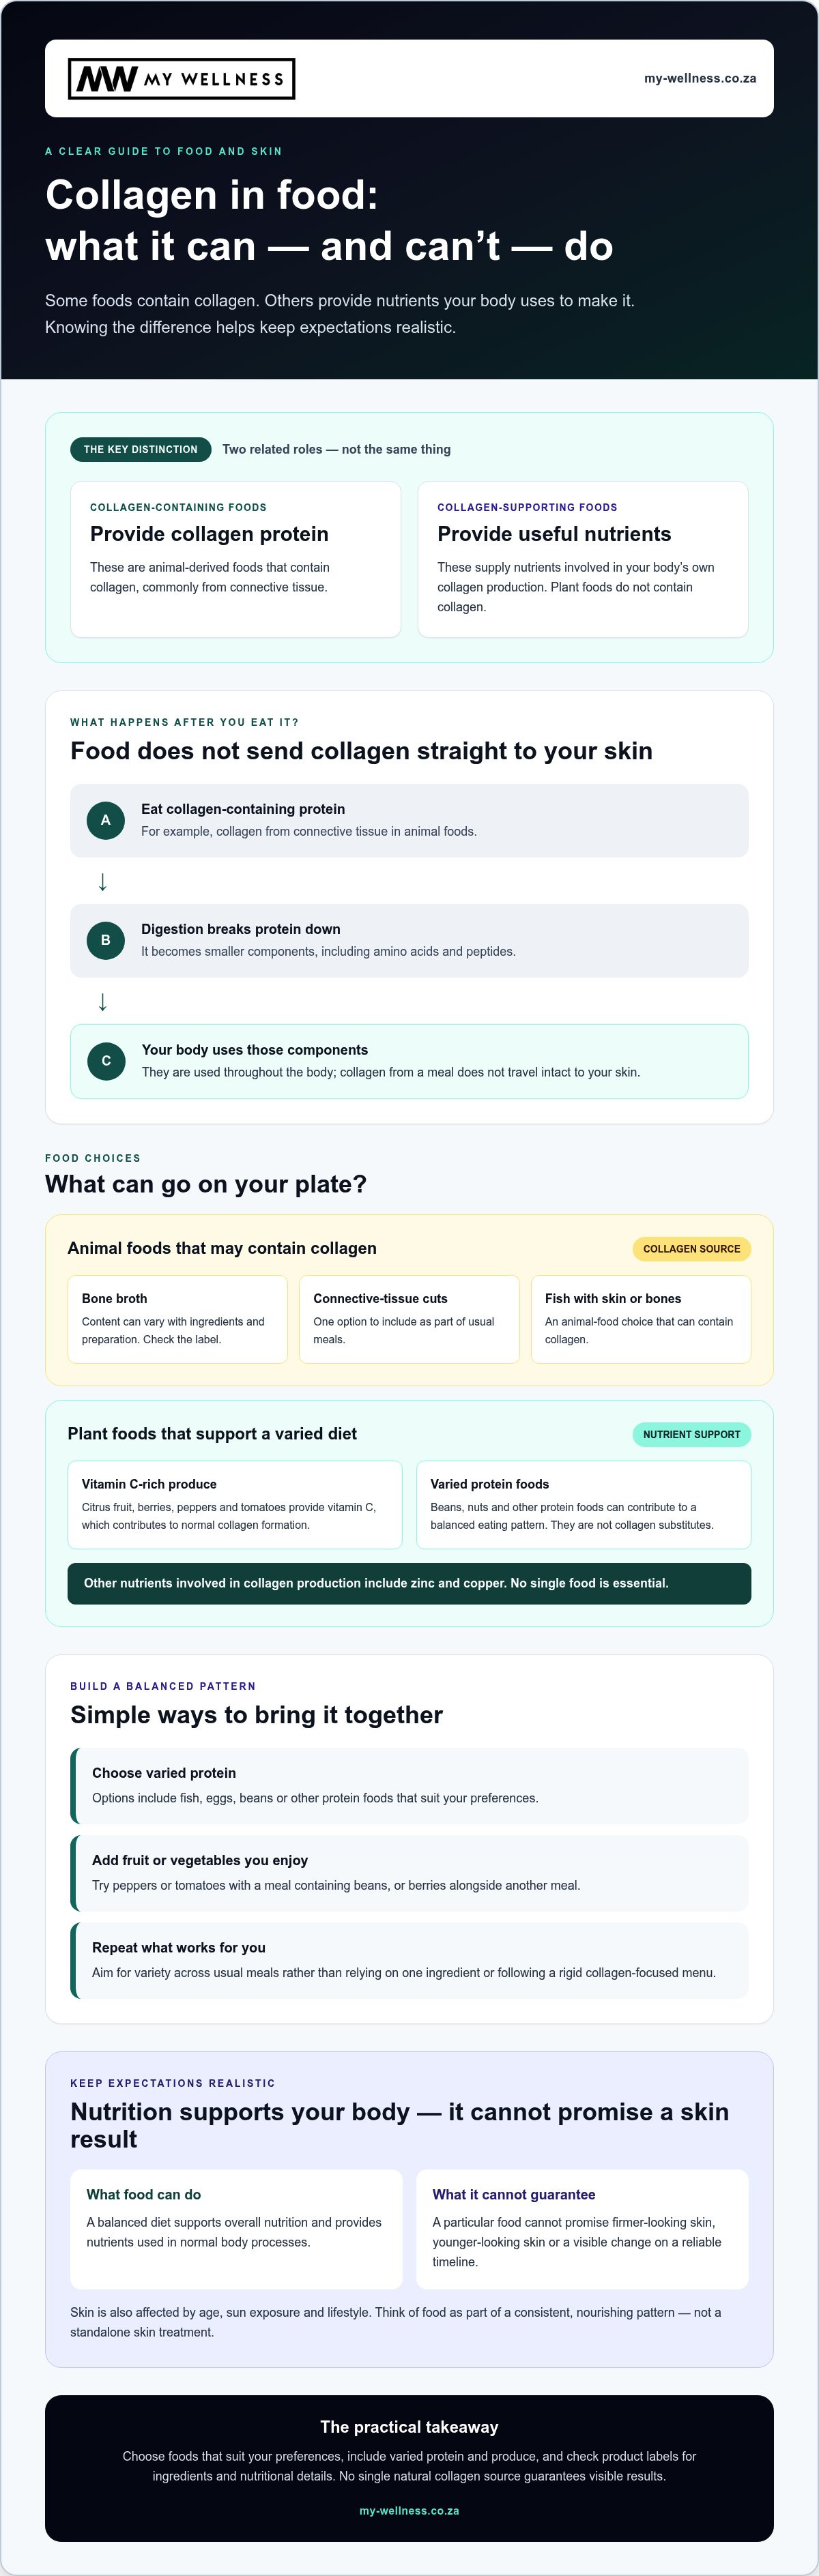Click the arrow between steps A and B
Image resolution: width=819 pixels, height=2576 pixels.
(102, 881)
